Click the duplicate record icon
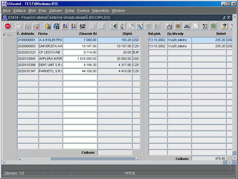Image resolution: width=238 pixels, height=179 pixels. point(28,26)
